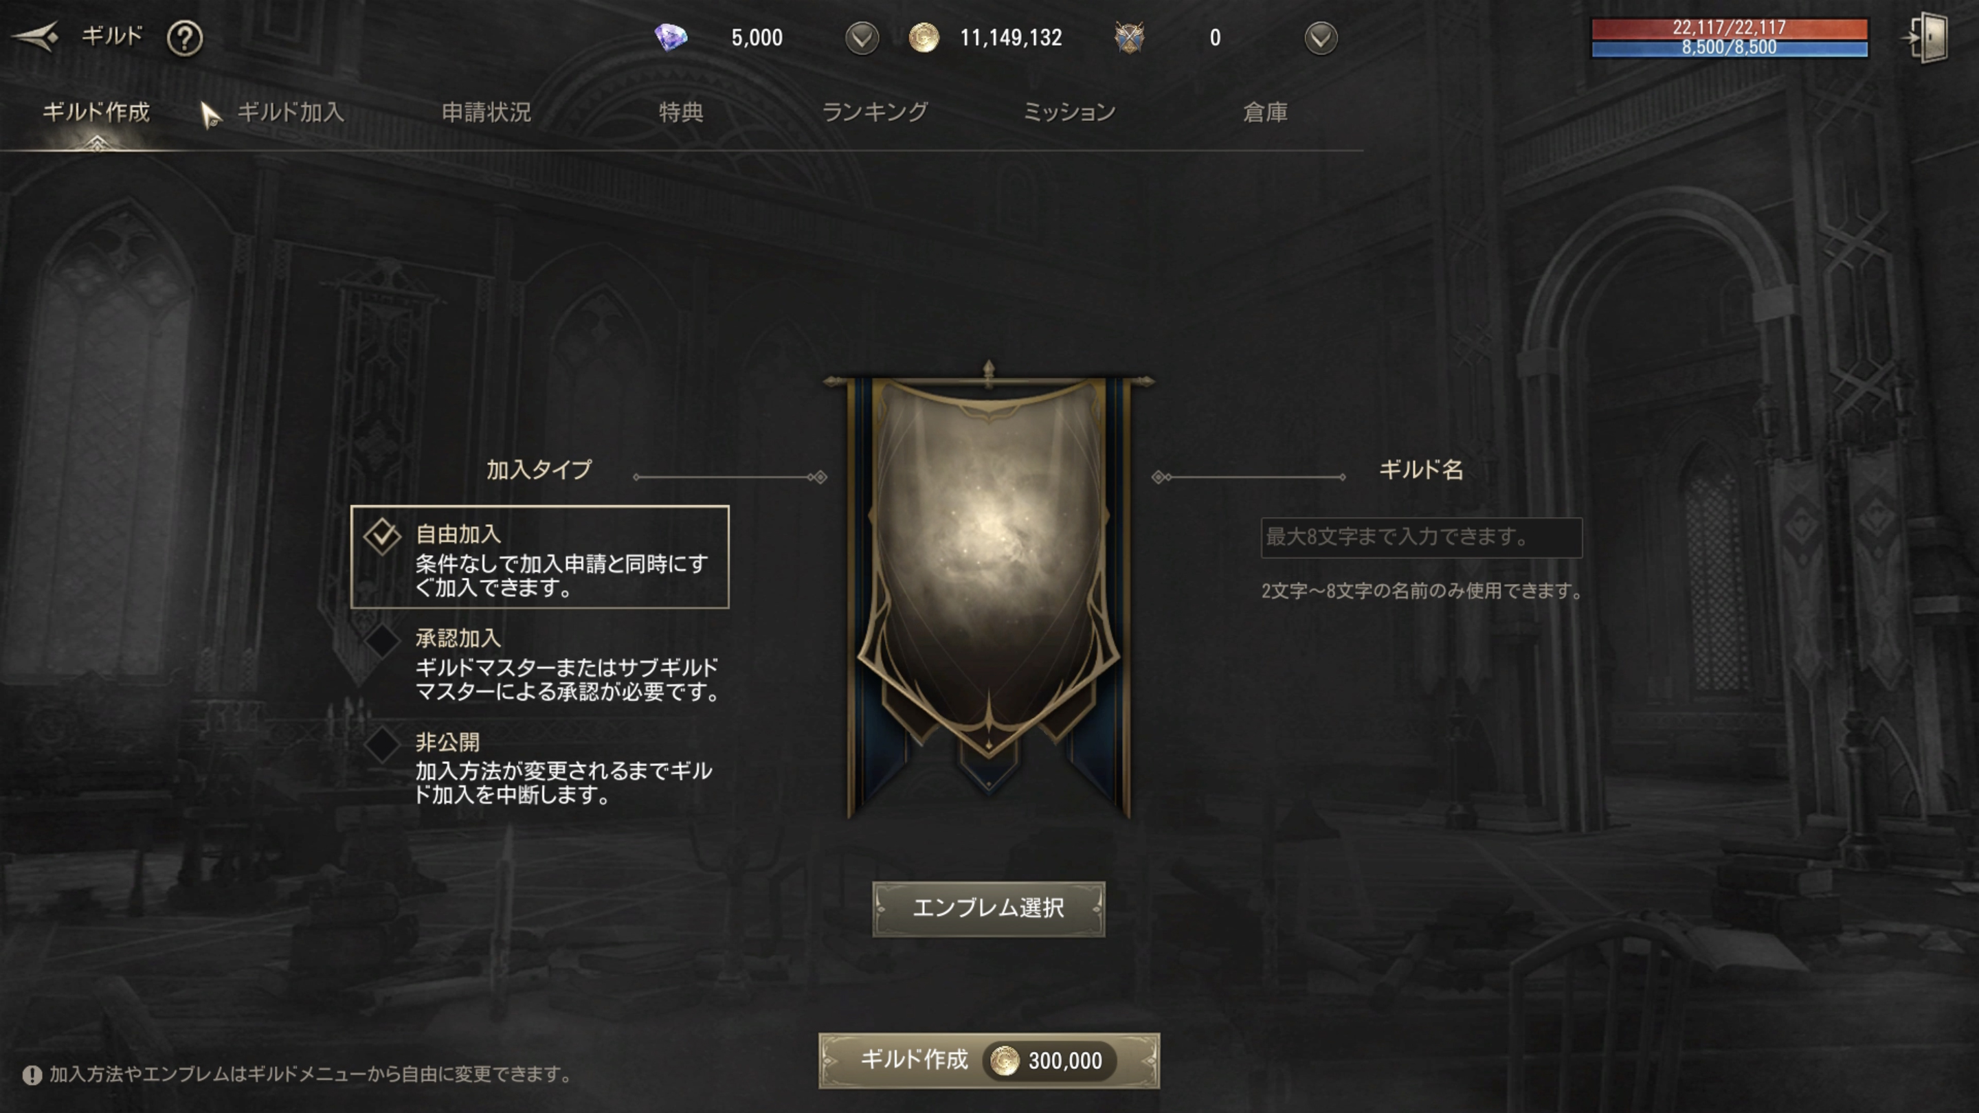Click the ギルド作成 300,000 gold button
This screenshot has height=1113, width=1979.
989,1061
